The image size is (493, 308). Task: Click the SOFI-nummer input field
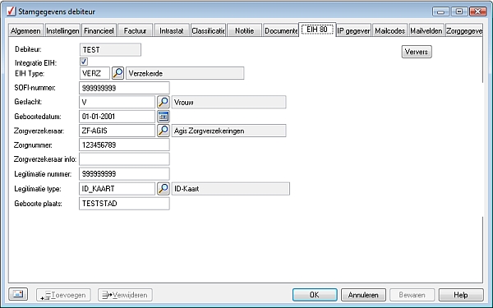click(x=124, y=88)
